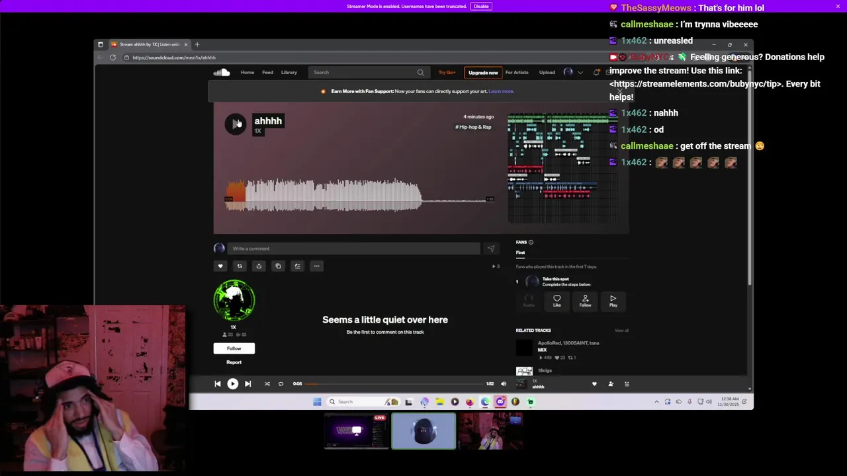Open the track artwork image
Viewport: 847px width, 476px height.
pyautogui.click(x=562, y=168)
